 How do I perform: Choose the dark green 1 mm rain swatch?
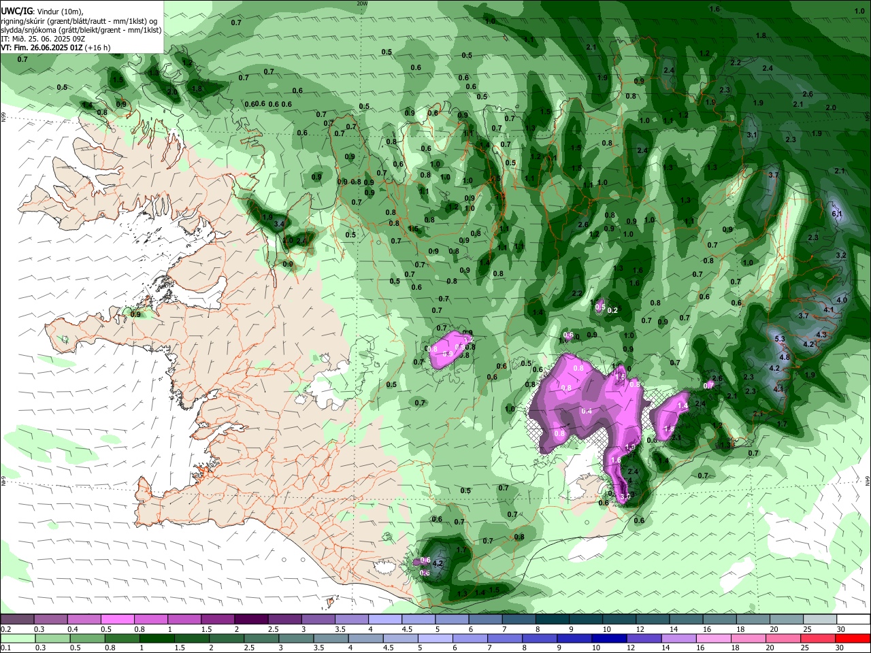(157, 638)
